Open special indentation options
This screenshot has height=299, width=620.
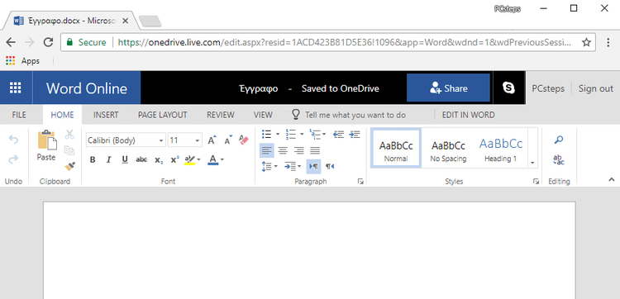[x=293, y=166]
